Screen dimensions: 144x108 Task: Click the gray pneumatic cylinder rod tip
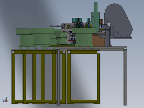point(51,26)
